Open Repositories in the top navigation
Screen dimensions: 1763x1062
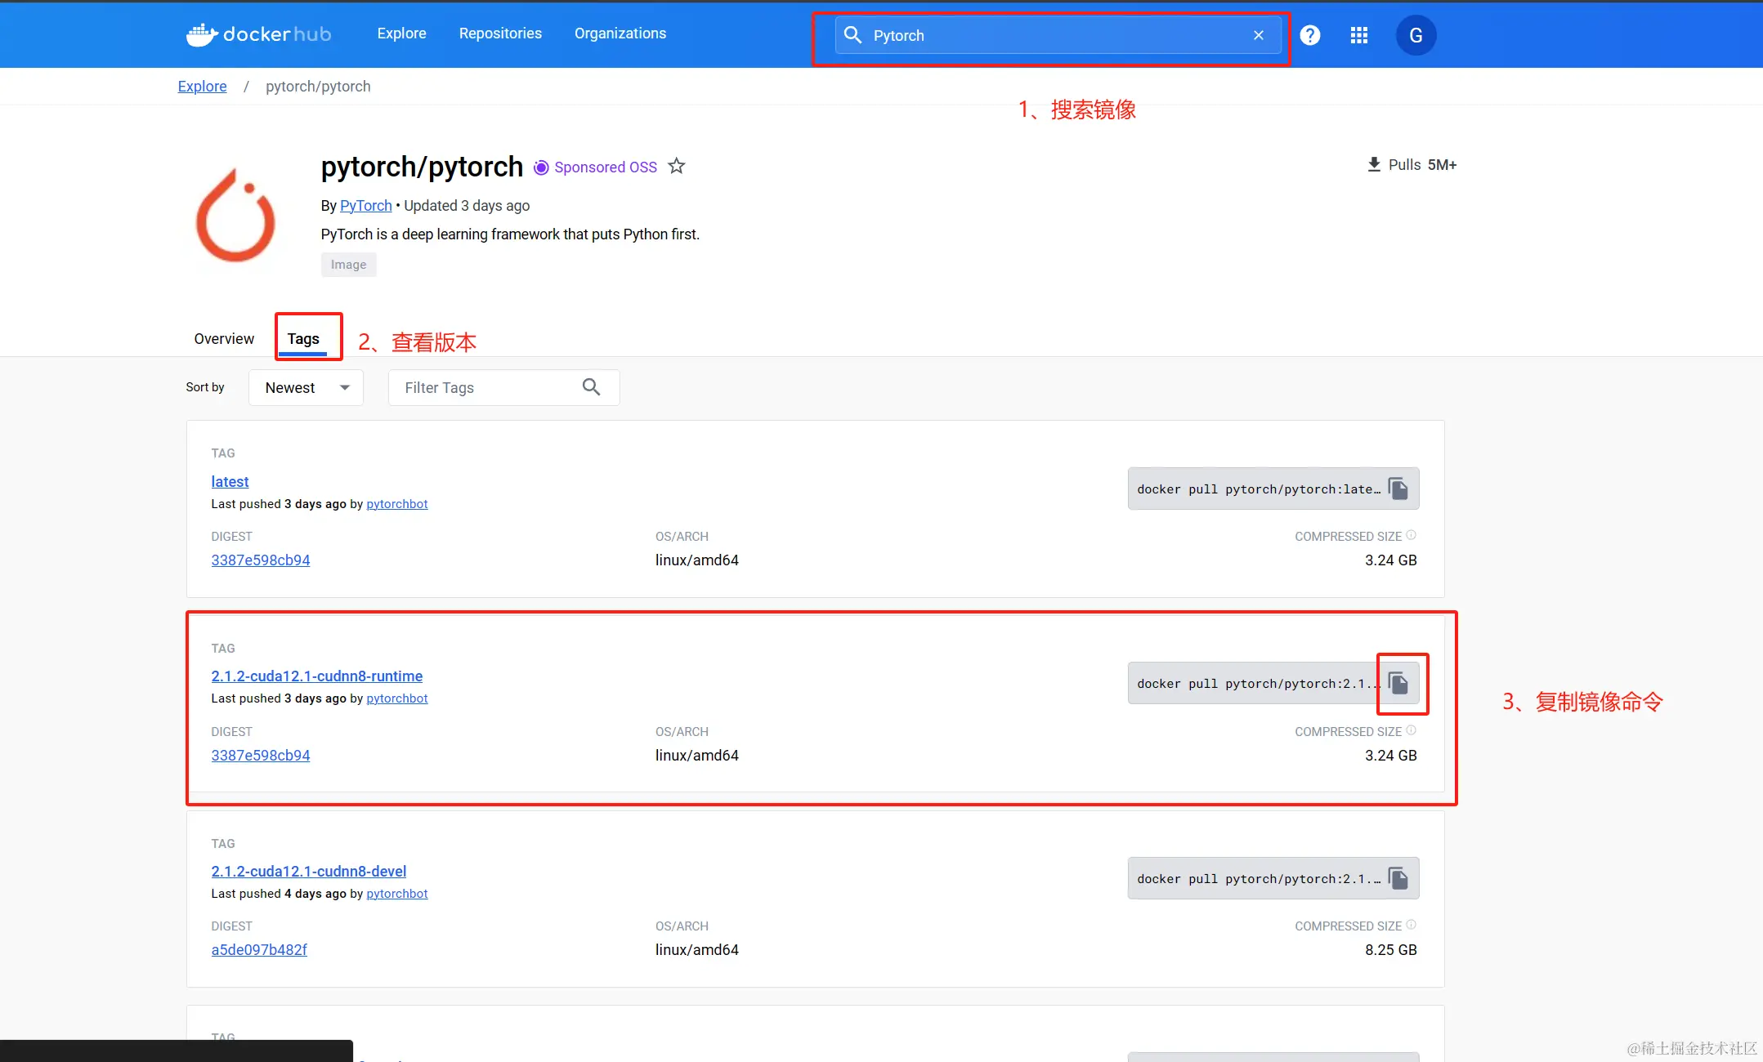point(500,33)
